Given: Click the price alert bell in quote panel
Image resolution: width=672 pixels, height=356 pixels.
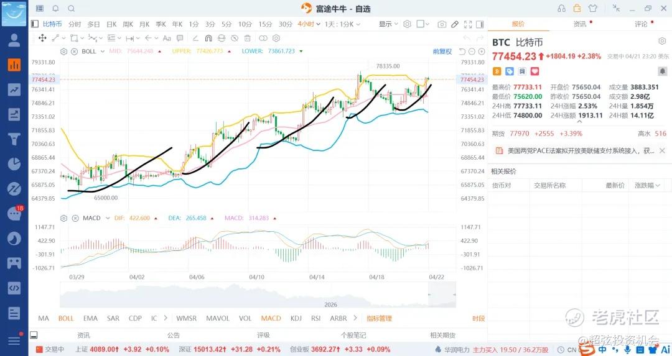Looking at the screenshot, I should click(x=663, y=71).
